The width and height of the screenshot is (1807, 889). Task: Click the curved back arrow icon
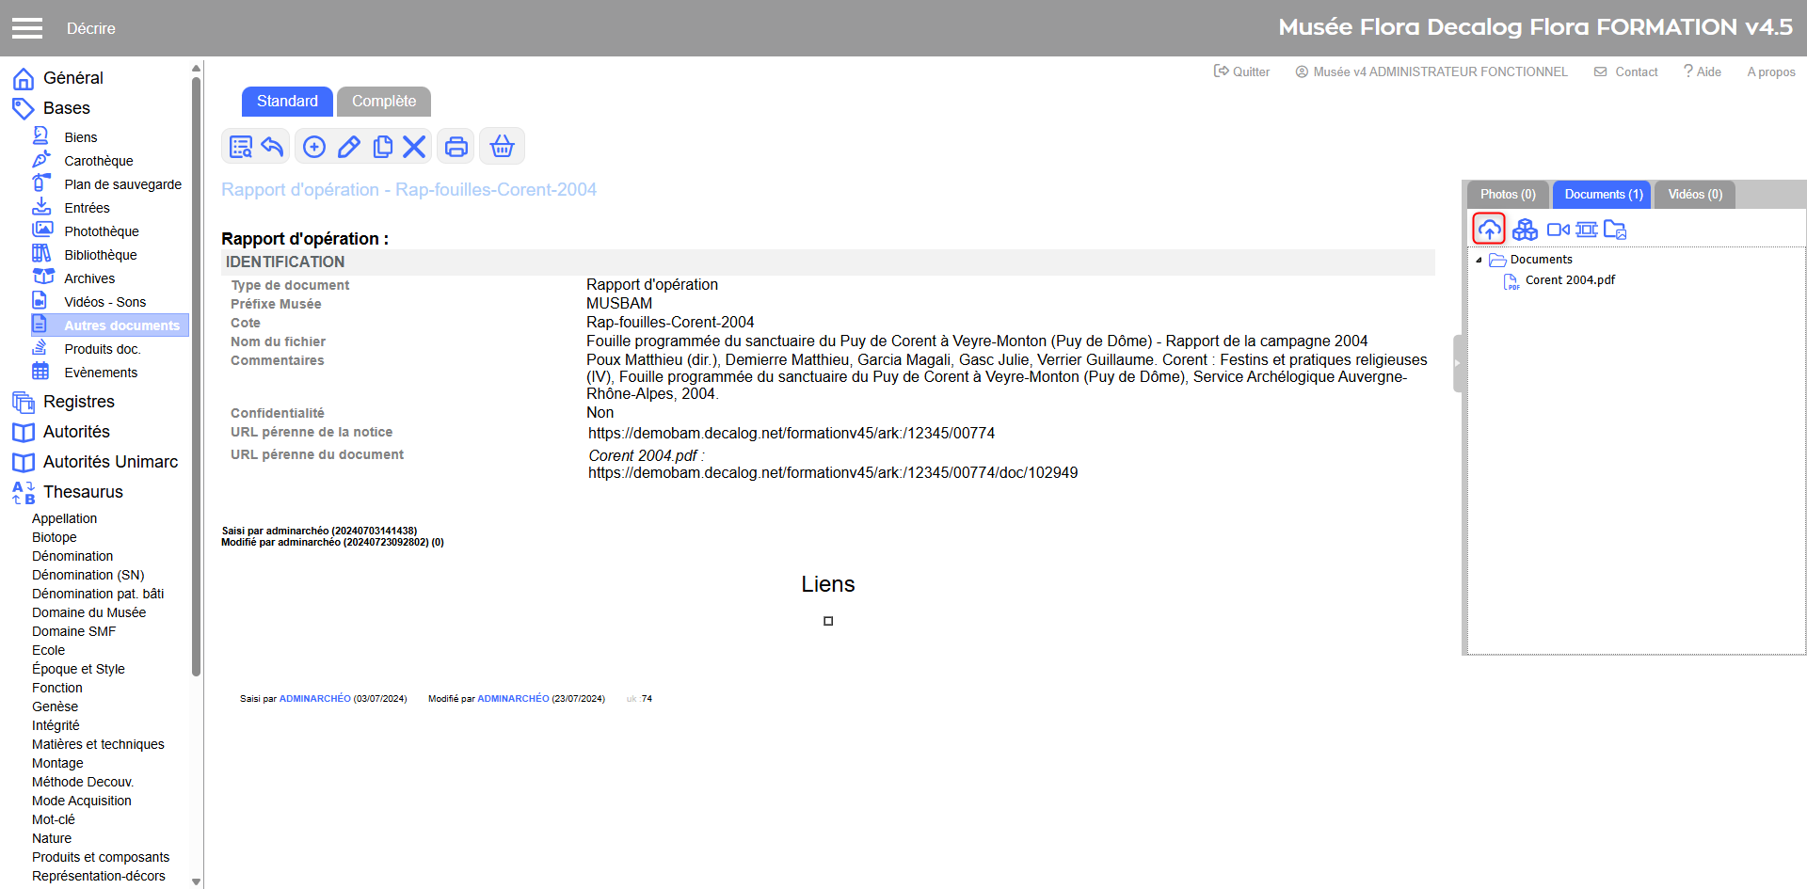pyautogui.click(x=272, y=147)
